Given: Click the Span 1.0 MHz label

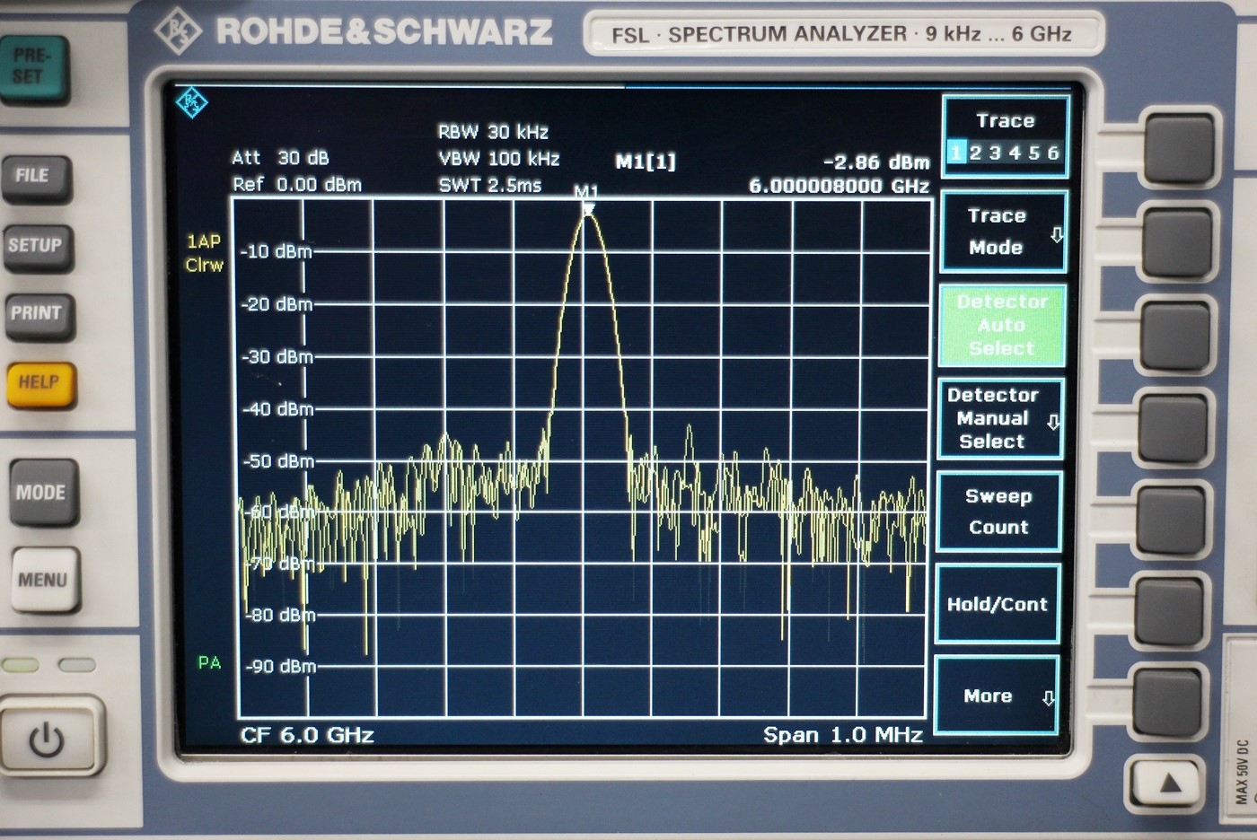Looking at the screenshot, I should coord(843,735).
